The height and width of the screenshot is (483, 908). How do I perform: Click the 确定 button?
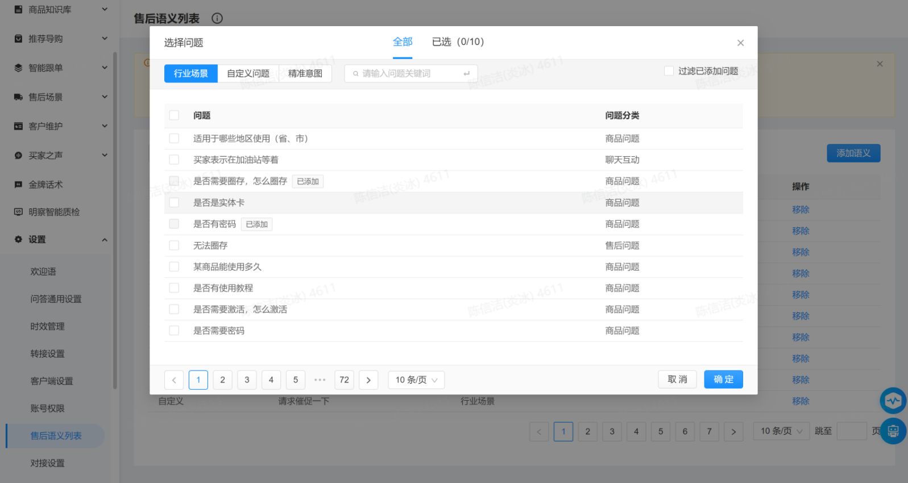click(x=723, y=379)
